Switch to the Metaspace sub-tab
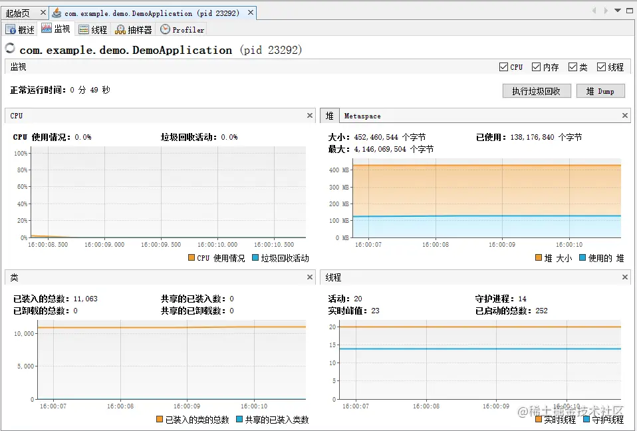 point(362,116)
